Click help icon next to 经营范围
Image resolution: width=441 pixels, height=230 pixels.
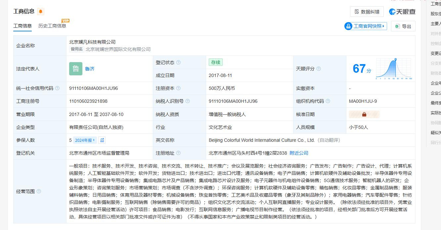(x=39, y=191)
